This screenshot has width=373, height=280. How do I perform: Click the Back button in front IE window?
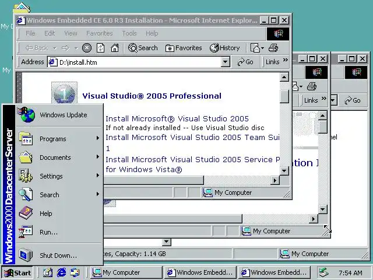(x=37, y=48)
